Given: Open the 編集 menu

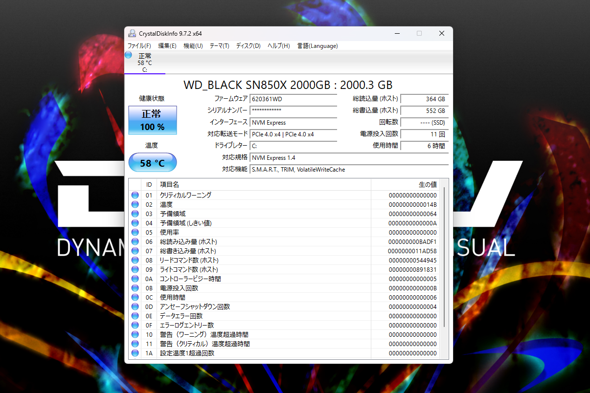Looking at the screenshot, I should (167, 45).
